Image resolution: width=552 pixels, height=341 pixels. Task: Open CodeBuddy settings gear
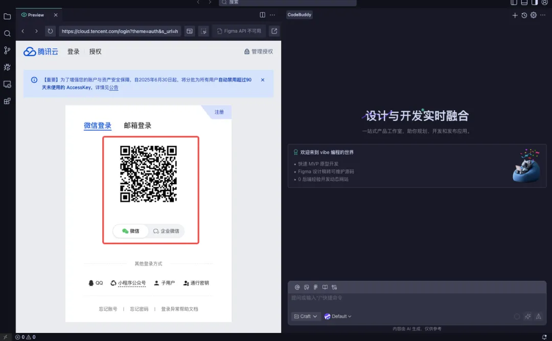pyautogui.click(x=533, y=15)
